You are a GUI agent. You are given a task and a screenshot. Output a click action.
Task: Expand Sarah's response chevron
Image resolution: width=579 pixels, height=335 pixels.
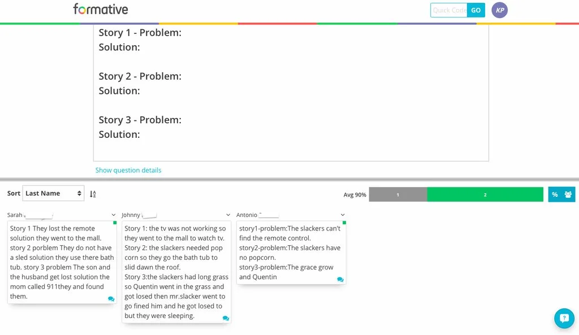coord(113,215)
